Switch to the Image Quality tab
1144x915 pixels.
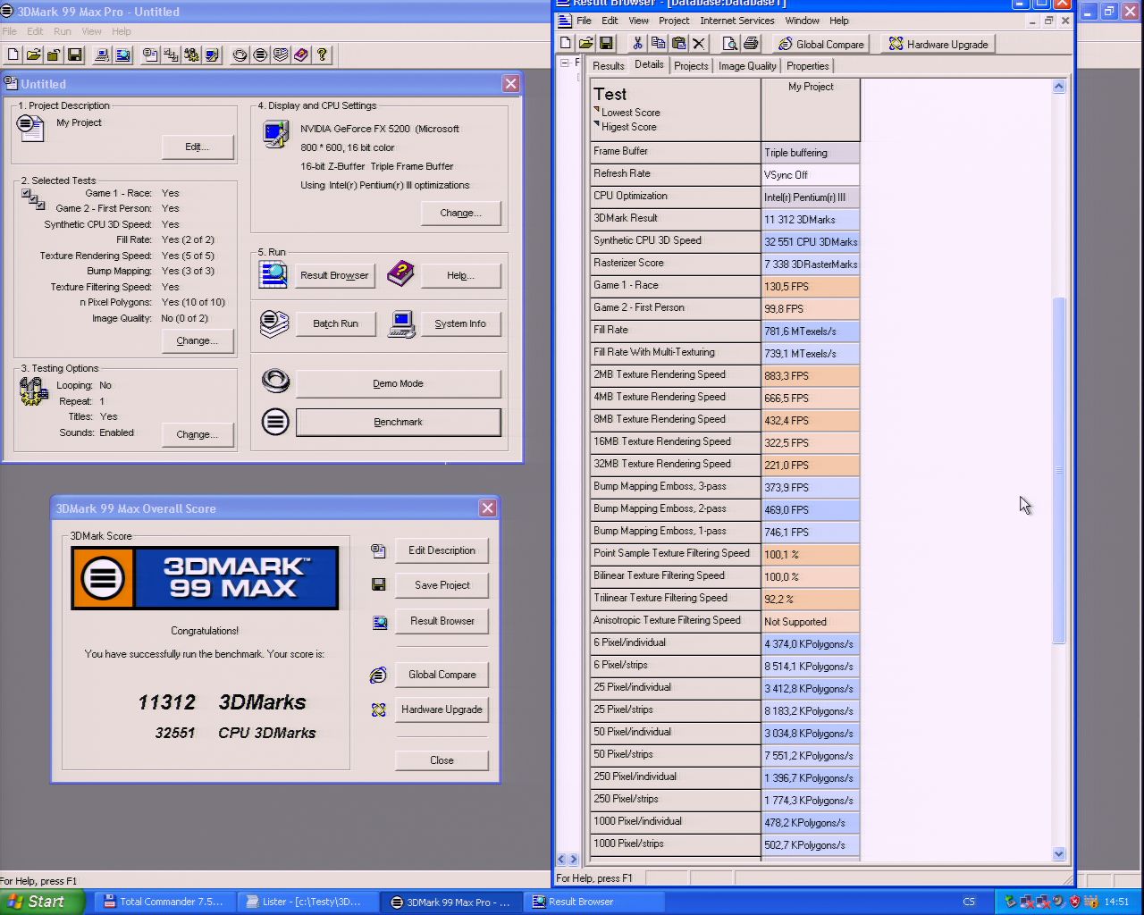[747, 66]
